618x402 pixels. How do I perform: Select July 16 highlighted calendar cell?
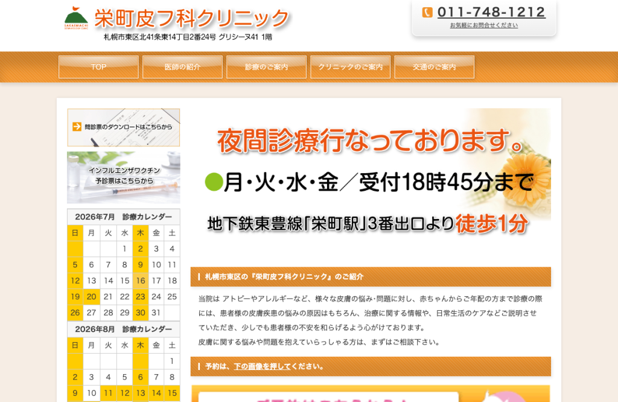(x=140, y=281)
